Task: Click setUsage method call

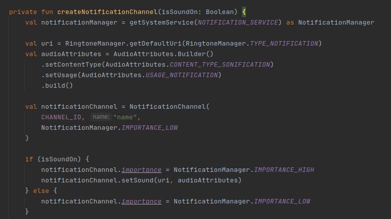Action: 61,75
